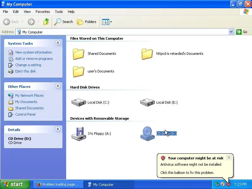Open the Back button history dropdown arrow

[x=22, y=22]
